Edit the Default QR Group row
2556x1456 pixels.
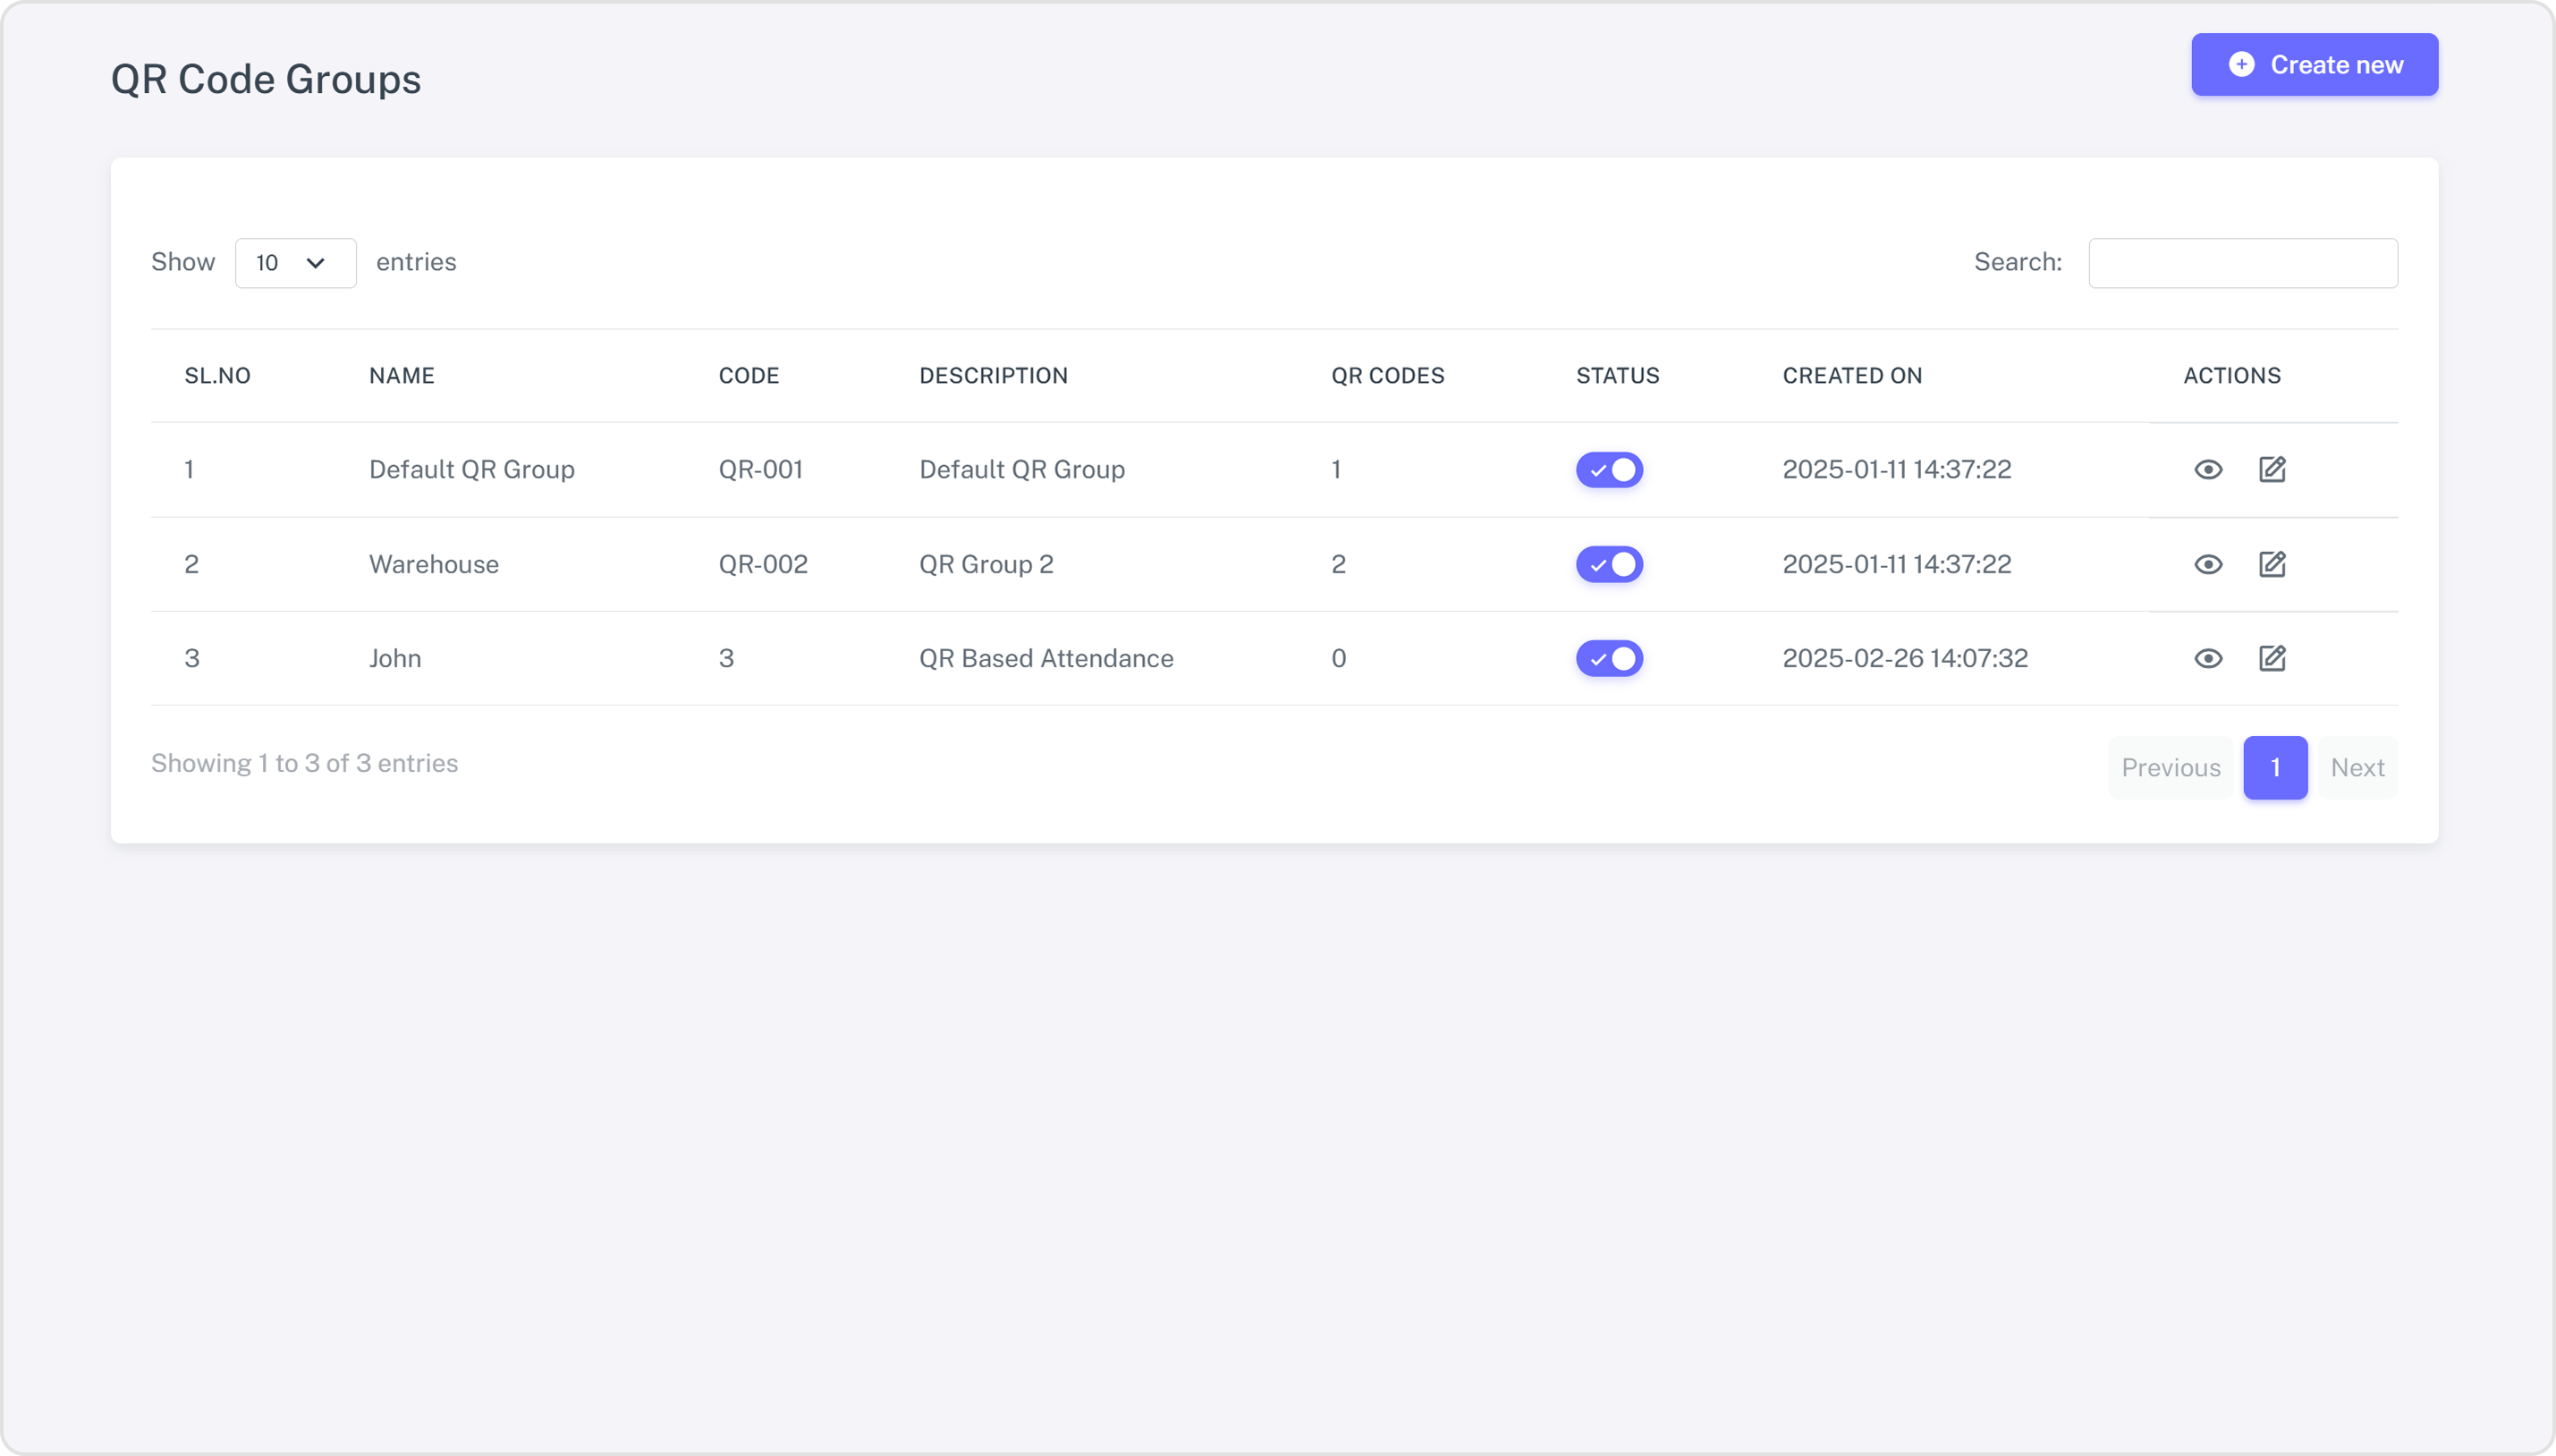pos(2272,468)
